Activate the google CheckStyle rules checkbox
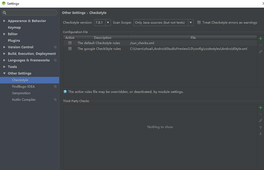 pyautogui.click(x=70, y=49)
